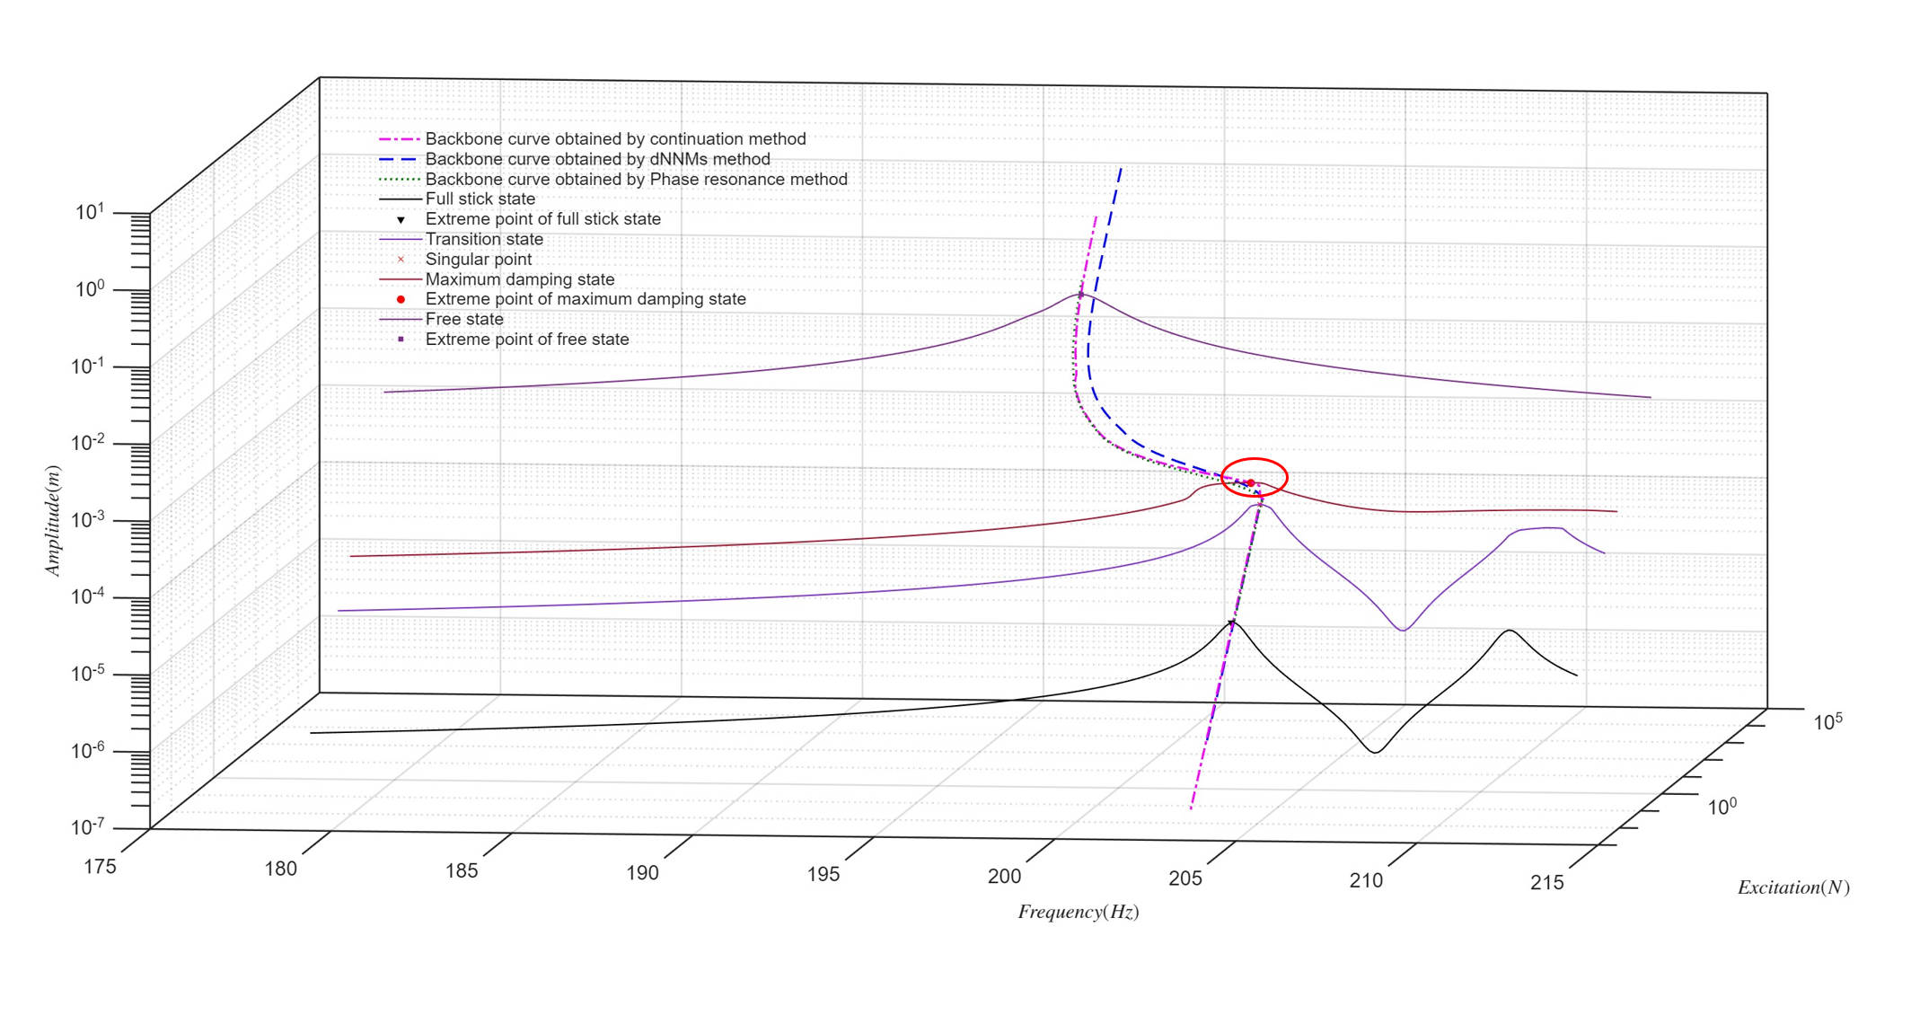Click the red dot icon in the legend

pos(401,299)
